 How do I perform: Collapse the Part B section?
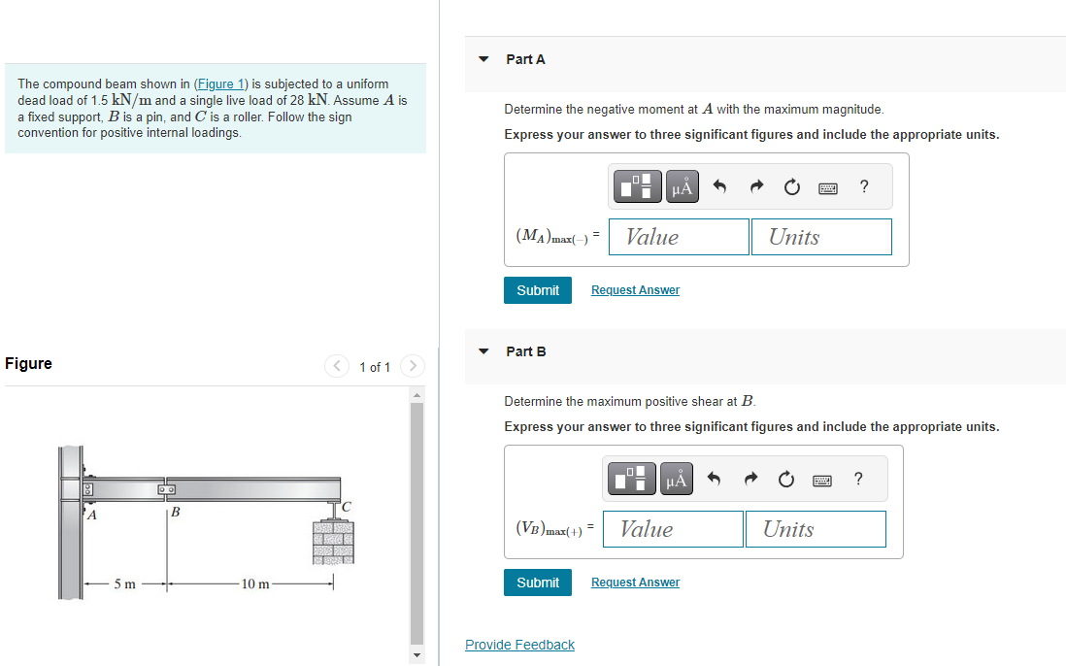click(x=483, y=351)
